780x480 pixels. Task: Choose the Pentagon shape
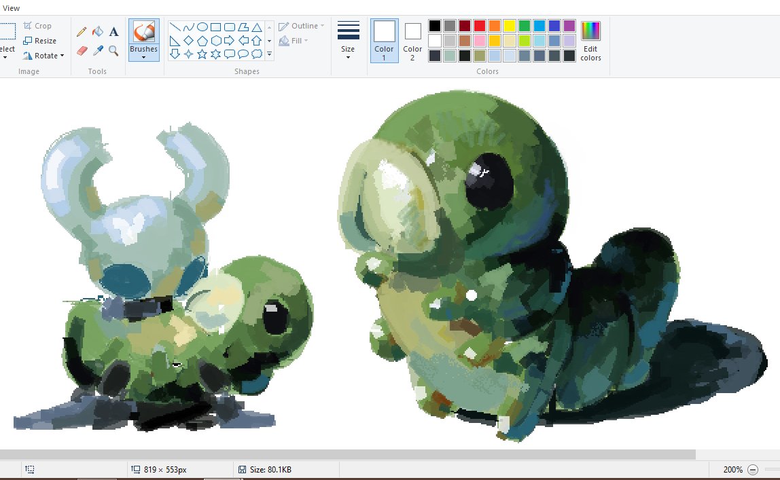(x=202, y=41)
